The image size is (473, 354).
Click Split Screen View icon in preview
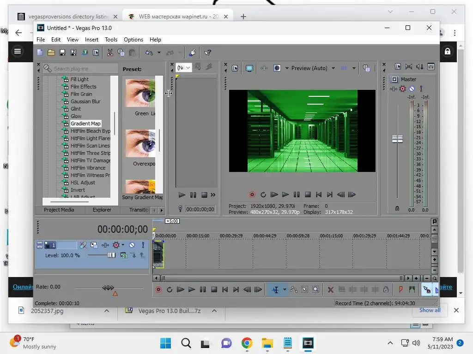point(277,68)
